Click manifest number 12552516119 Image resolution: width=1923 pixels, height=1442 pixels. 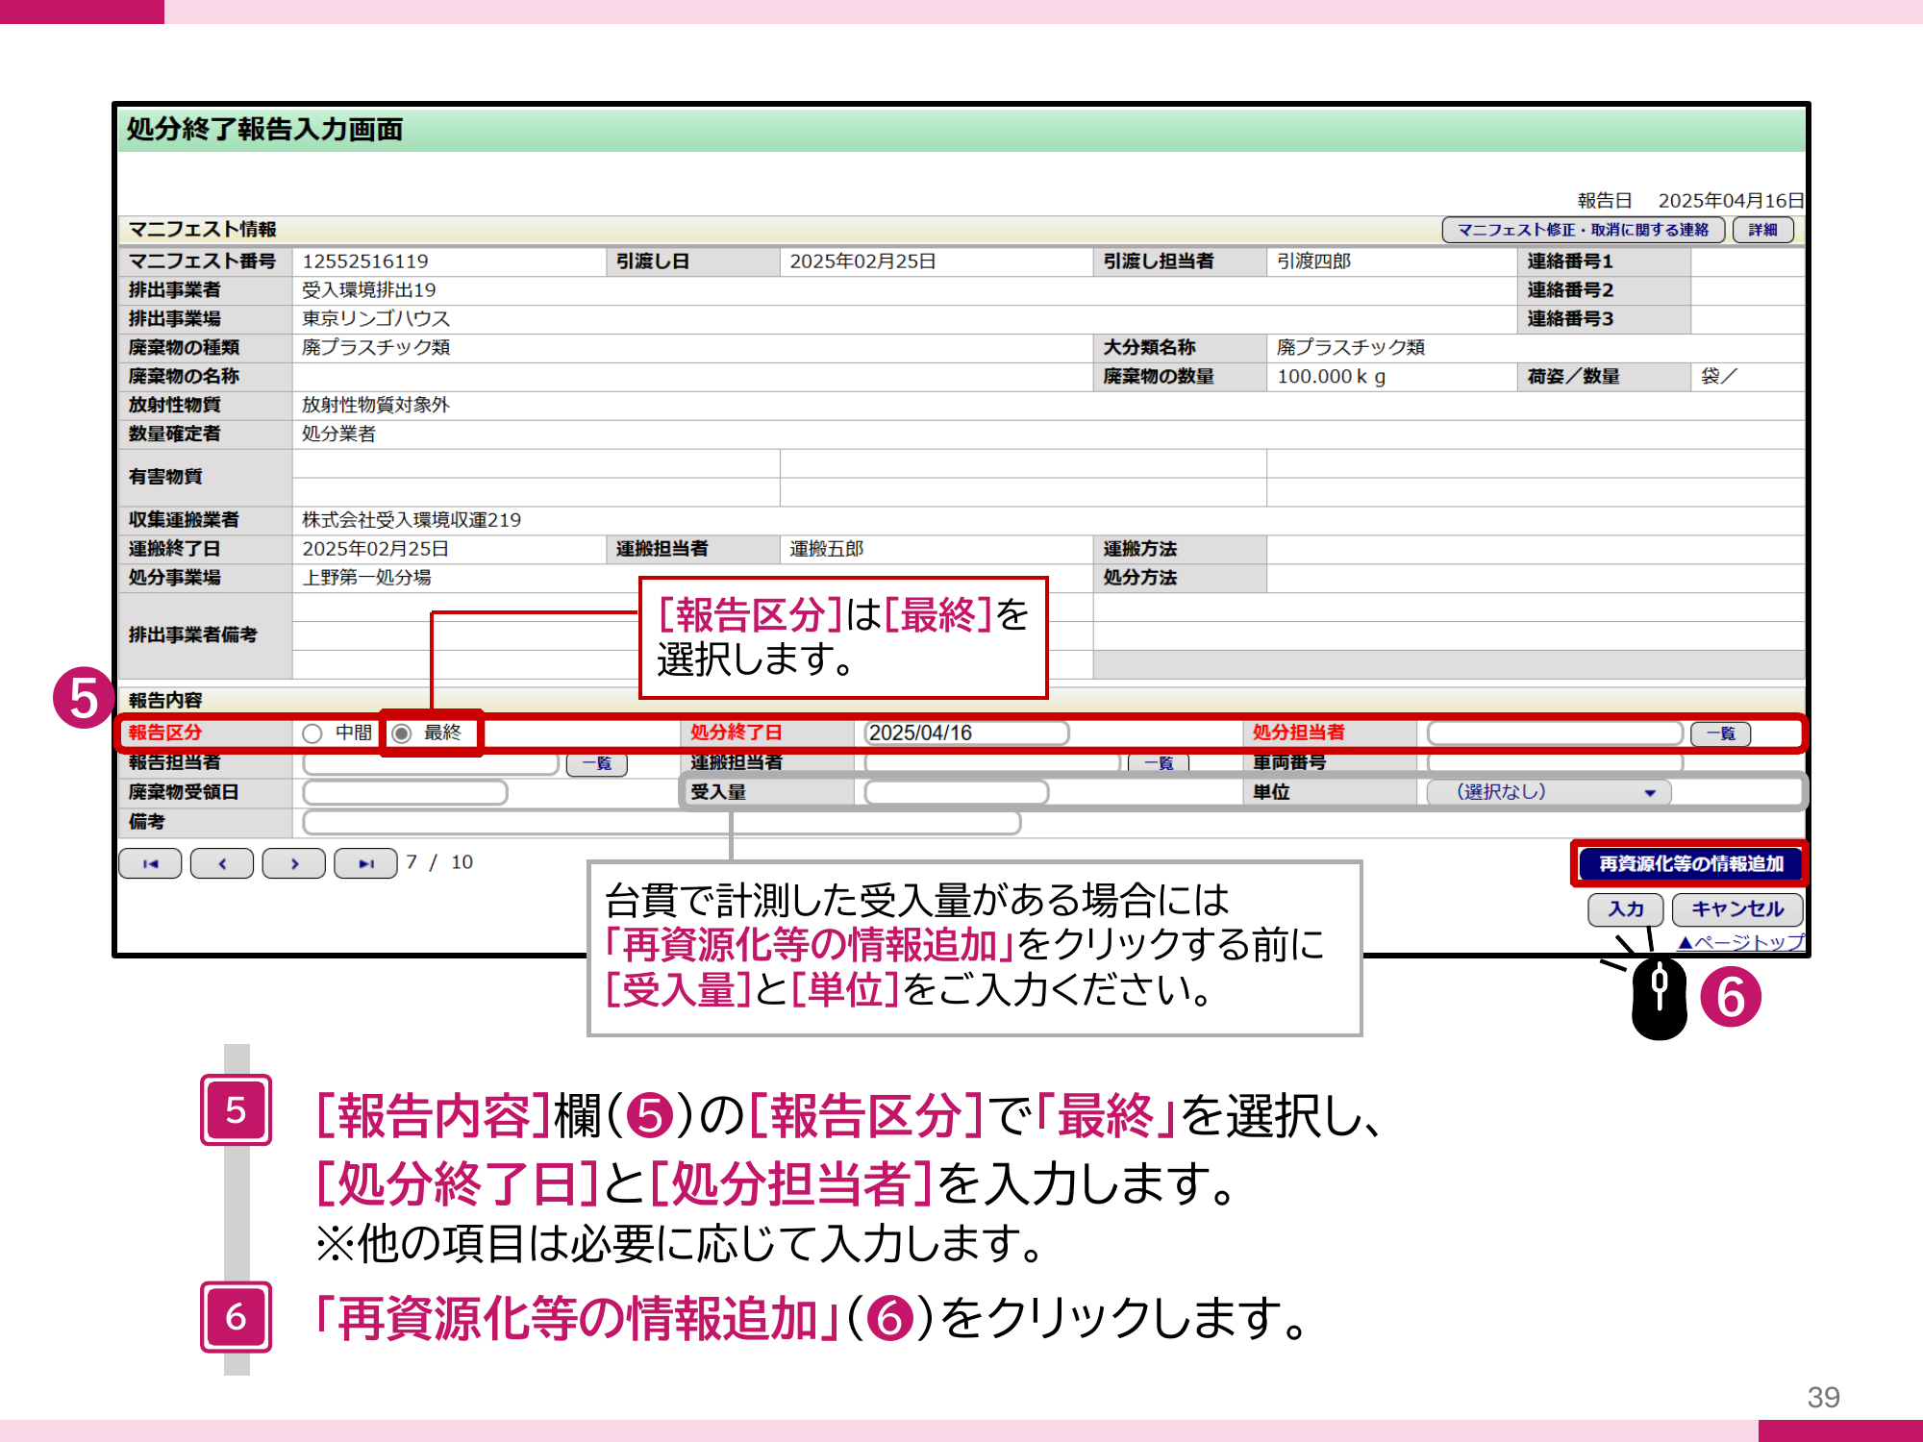(x=365, y=261)
